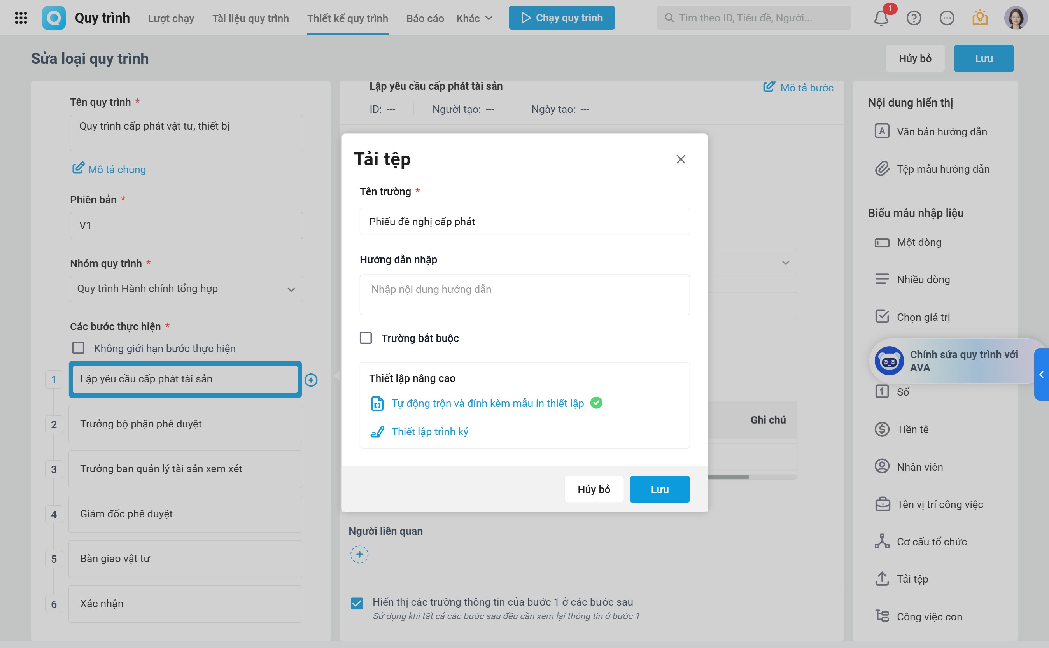Switch to the Lượt chạy tab
This screenshot has width=1049, height=648.
click(170, 18)
